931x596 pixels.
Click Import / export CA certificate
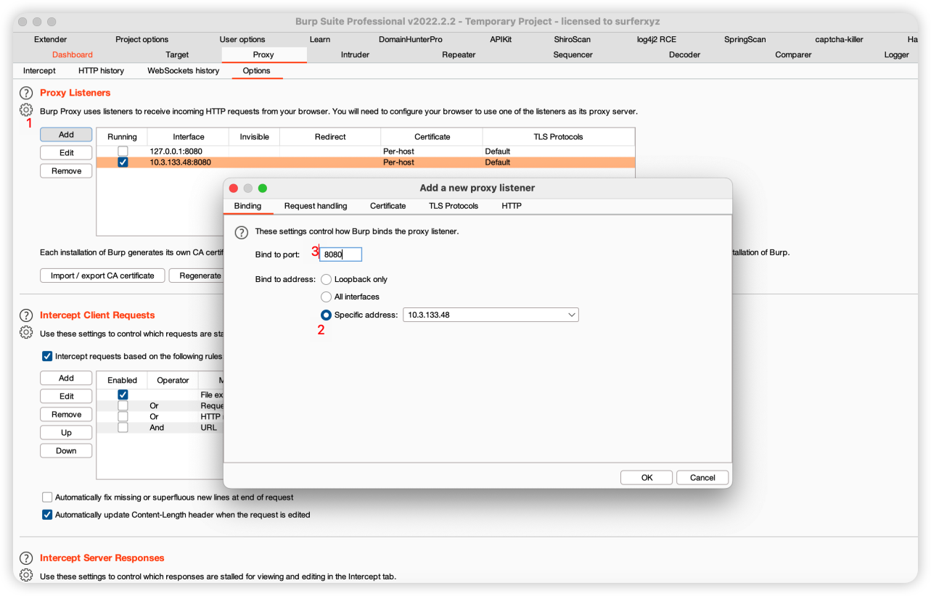coord(102,276)
